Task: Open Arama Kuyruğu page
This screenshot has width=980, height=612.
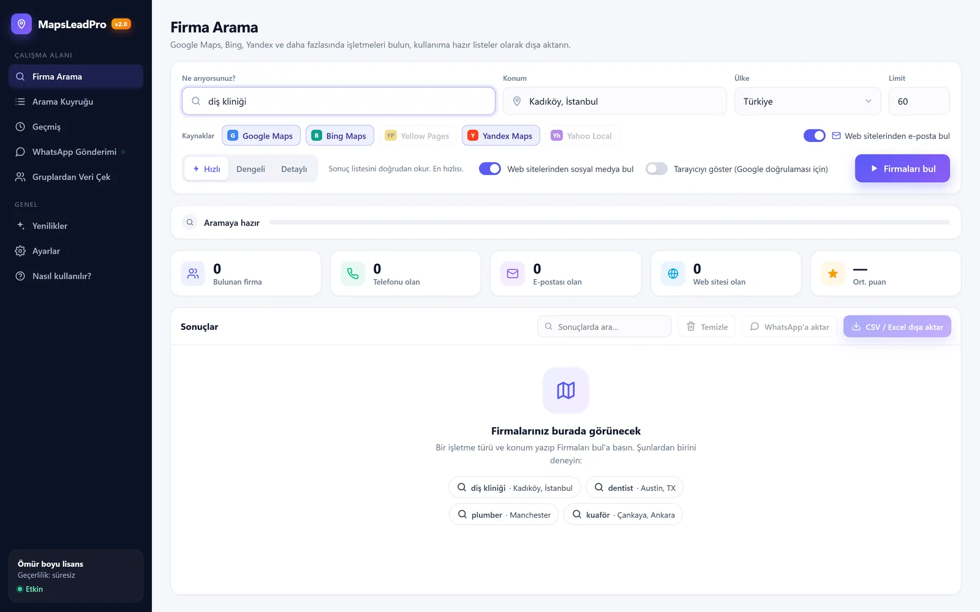Action: tap(76, 102)
